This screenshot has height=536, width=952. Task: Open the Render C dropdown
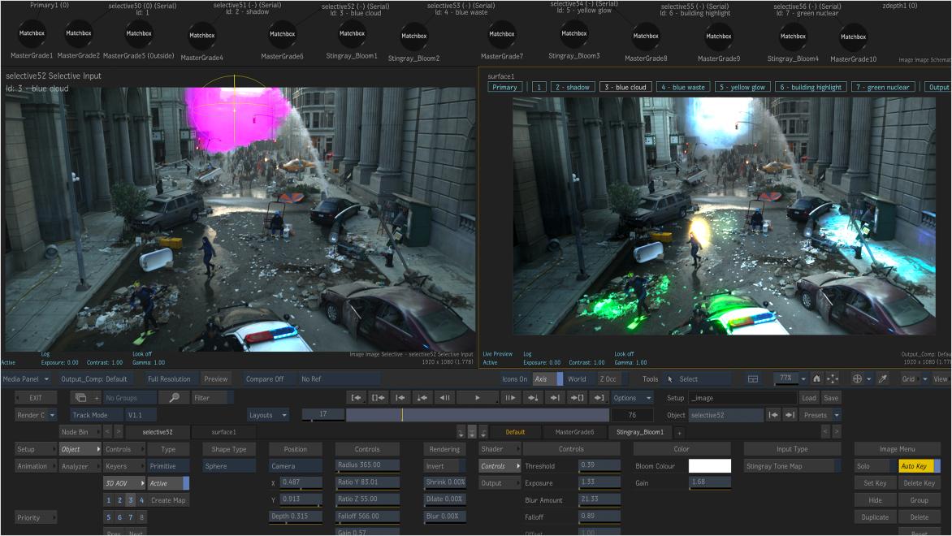point(36,415)
